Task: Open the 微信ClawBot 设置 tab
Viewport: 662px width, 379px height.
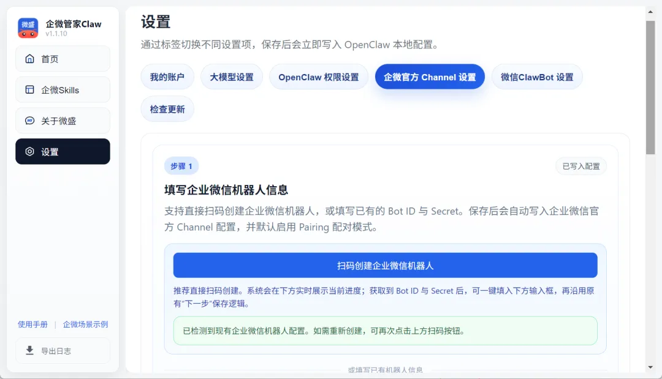Action: (x=537, y=77)
